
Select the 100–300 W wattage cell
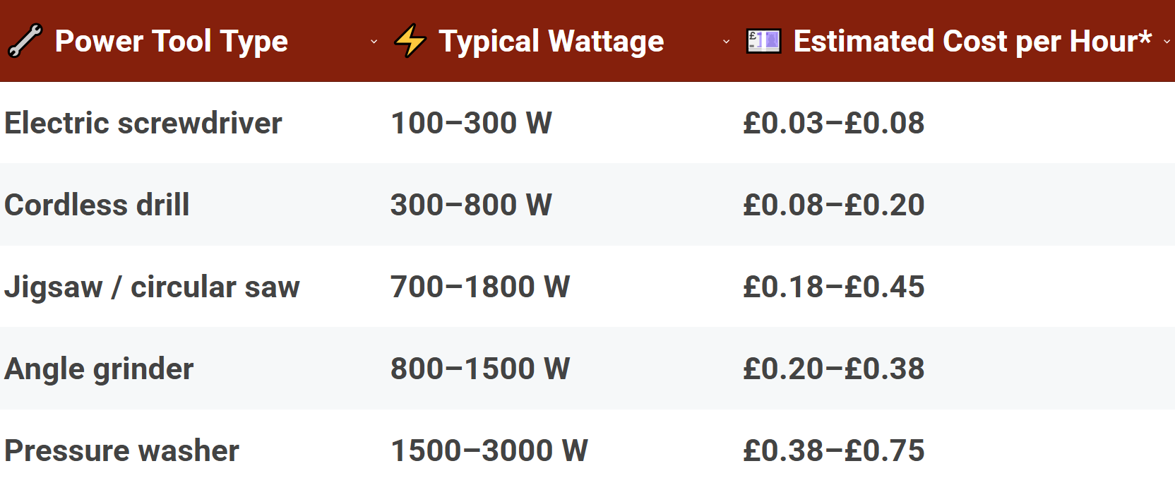tap(471, 123)
